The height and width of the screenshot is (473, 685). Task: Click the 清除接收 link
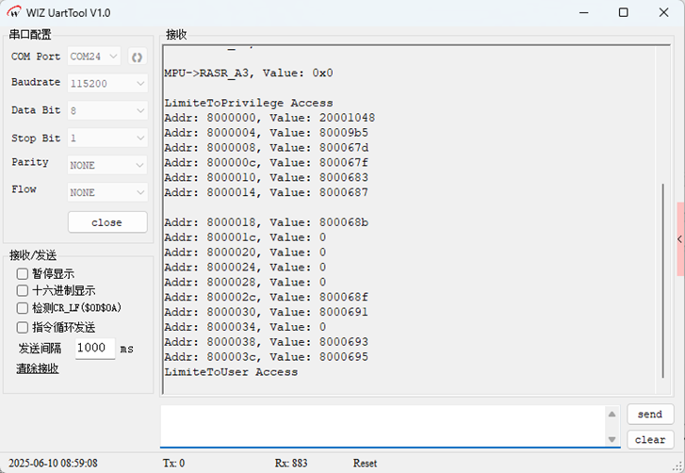(38, 368)
